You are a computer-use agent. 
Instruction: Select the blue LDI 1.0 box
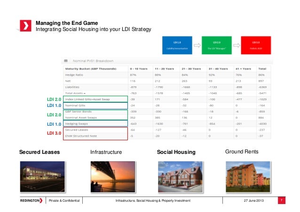pos(177,45)
